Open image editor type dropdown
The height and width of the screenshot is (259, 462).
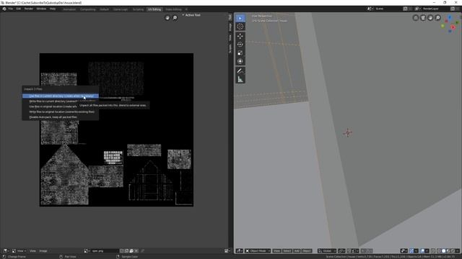tap(6, 251)
